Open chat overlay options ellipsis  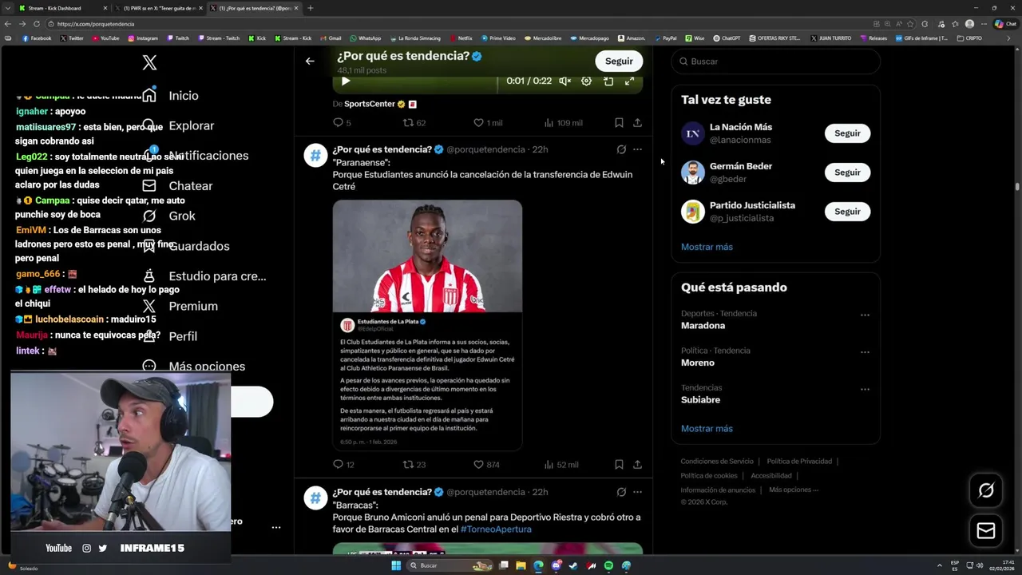tap(275, 527)
